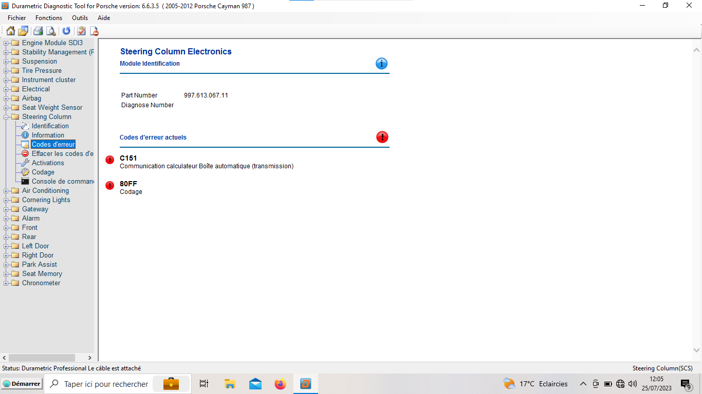Select Codes d'erreur in the tree
The image size is (702, 394).
click(53, 144)
